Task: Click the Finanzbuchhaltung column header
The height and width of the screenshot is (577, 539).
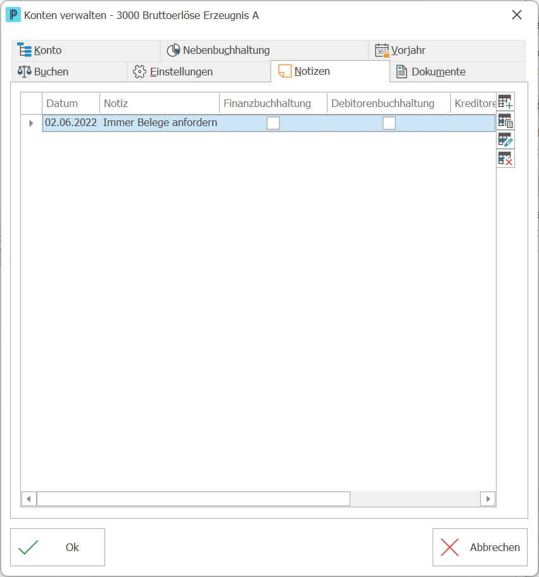Action: (x=274, y=103)
